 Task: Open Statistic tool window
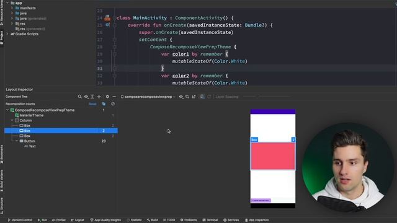[135, 220]
